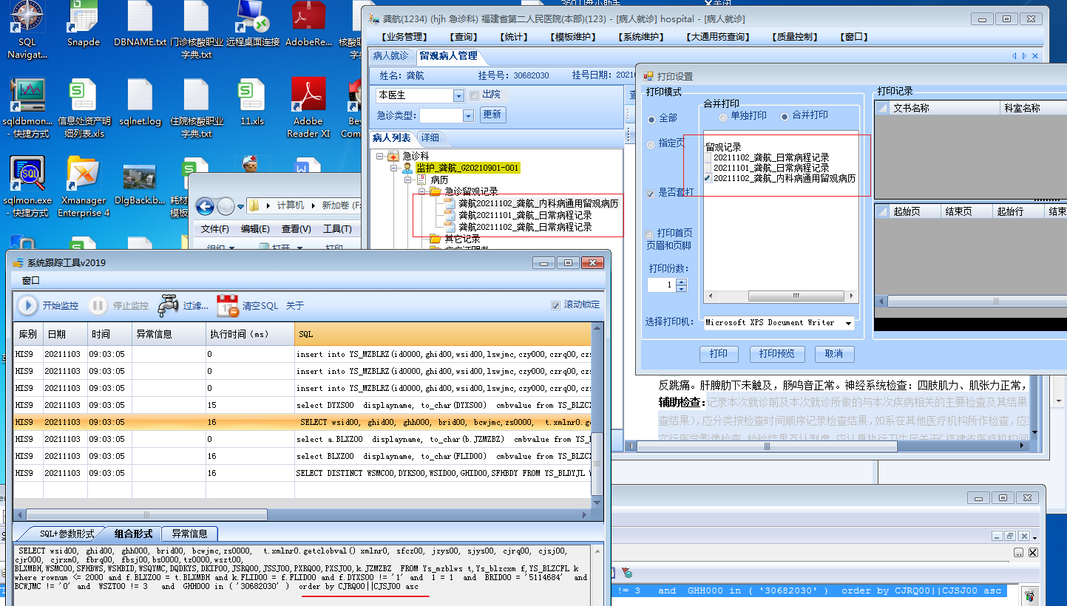Click the Explorer window forward arrow
The image size is (1067, 606).
[x=226, y=205]
